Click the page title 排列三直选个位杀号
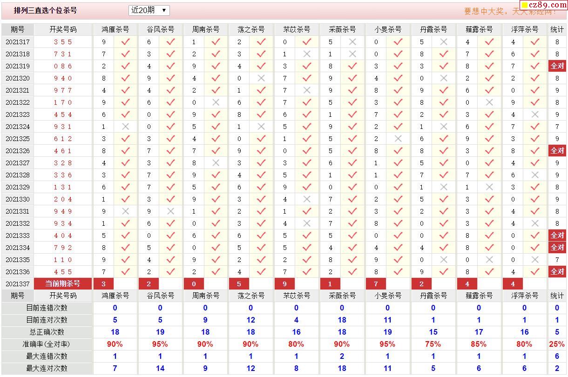568x377 pixels. [45, 10]
